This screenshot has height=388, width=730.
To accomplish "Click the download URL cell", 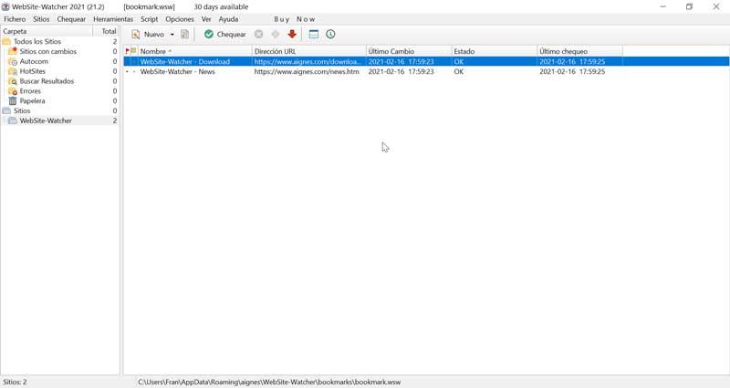I will pos(308,61).
